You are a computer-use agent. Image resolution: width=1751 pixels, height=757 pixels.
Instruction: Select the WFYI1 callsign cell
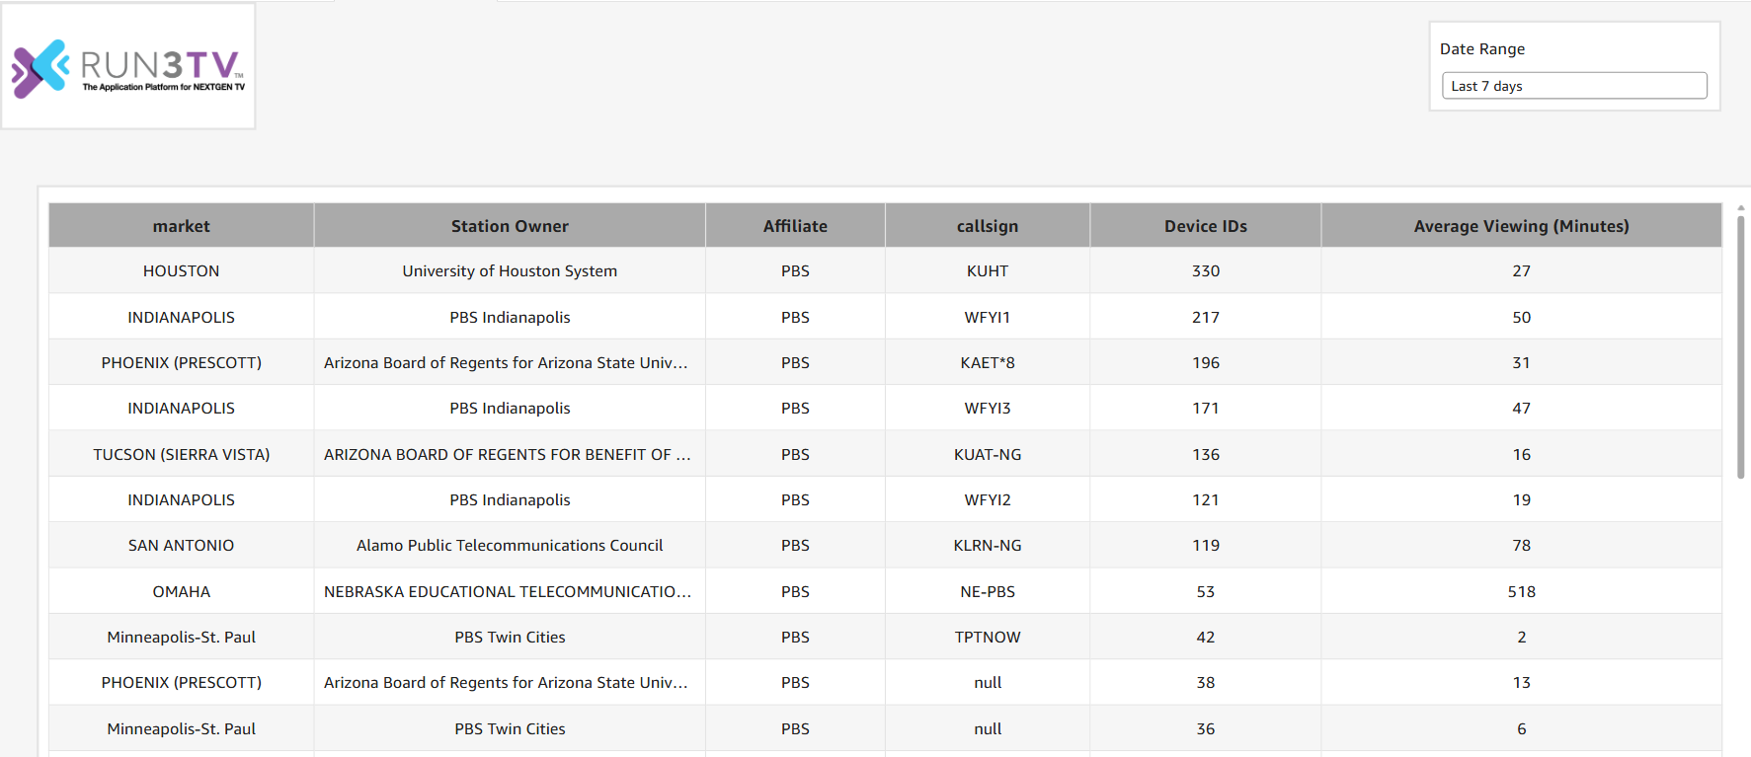(987, 318)
